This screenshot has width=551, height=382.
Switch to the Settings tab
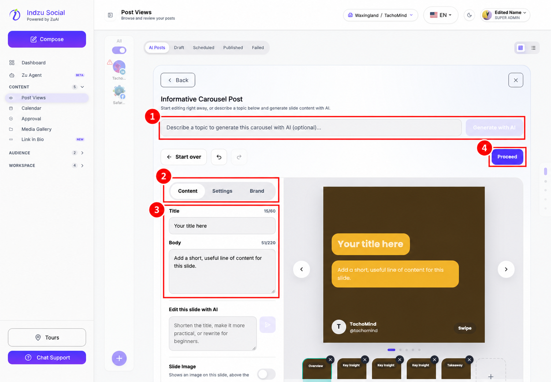pos(222,191)
